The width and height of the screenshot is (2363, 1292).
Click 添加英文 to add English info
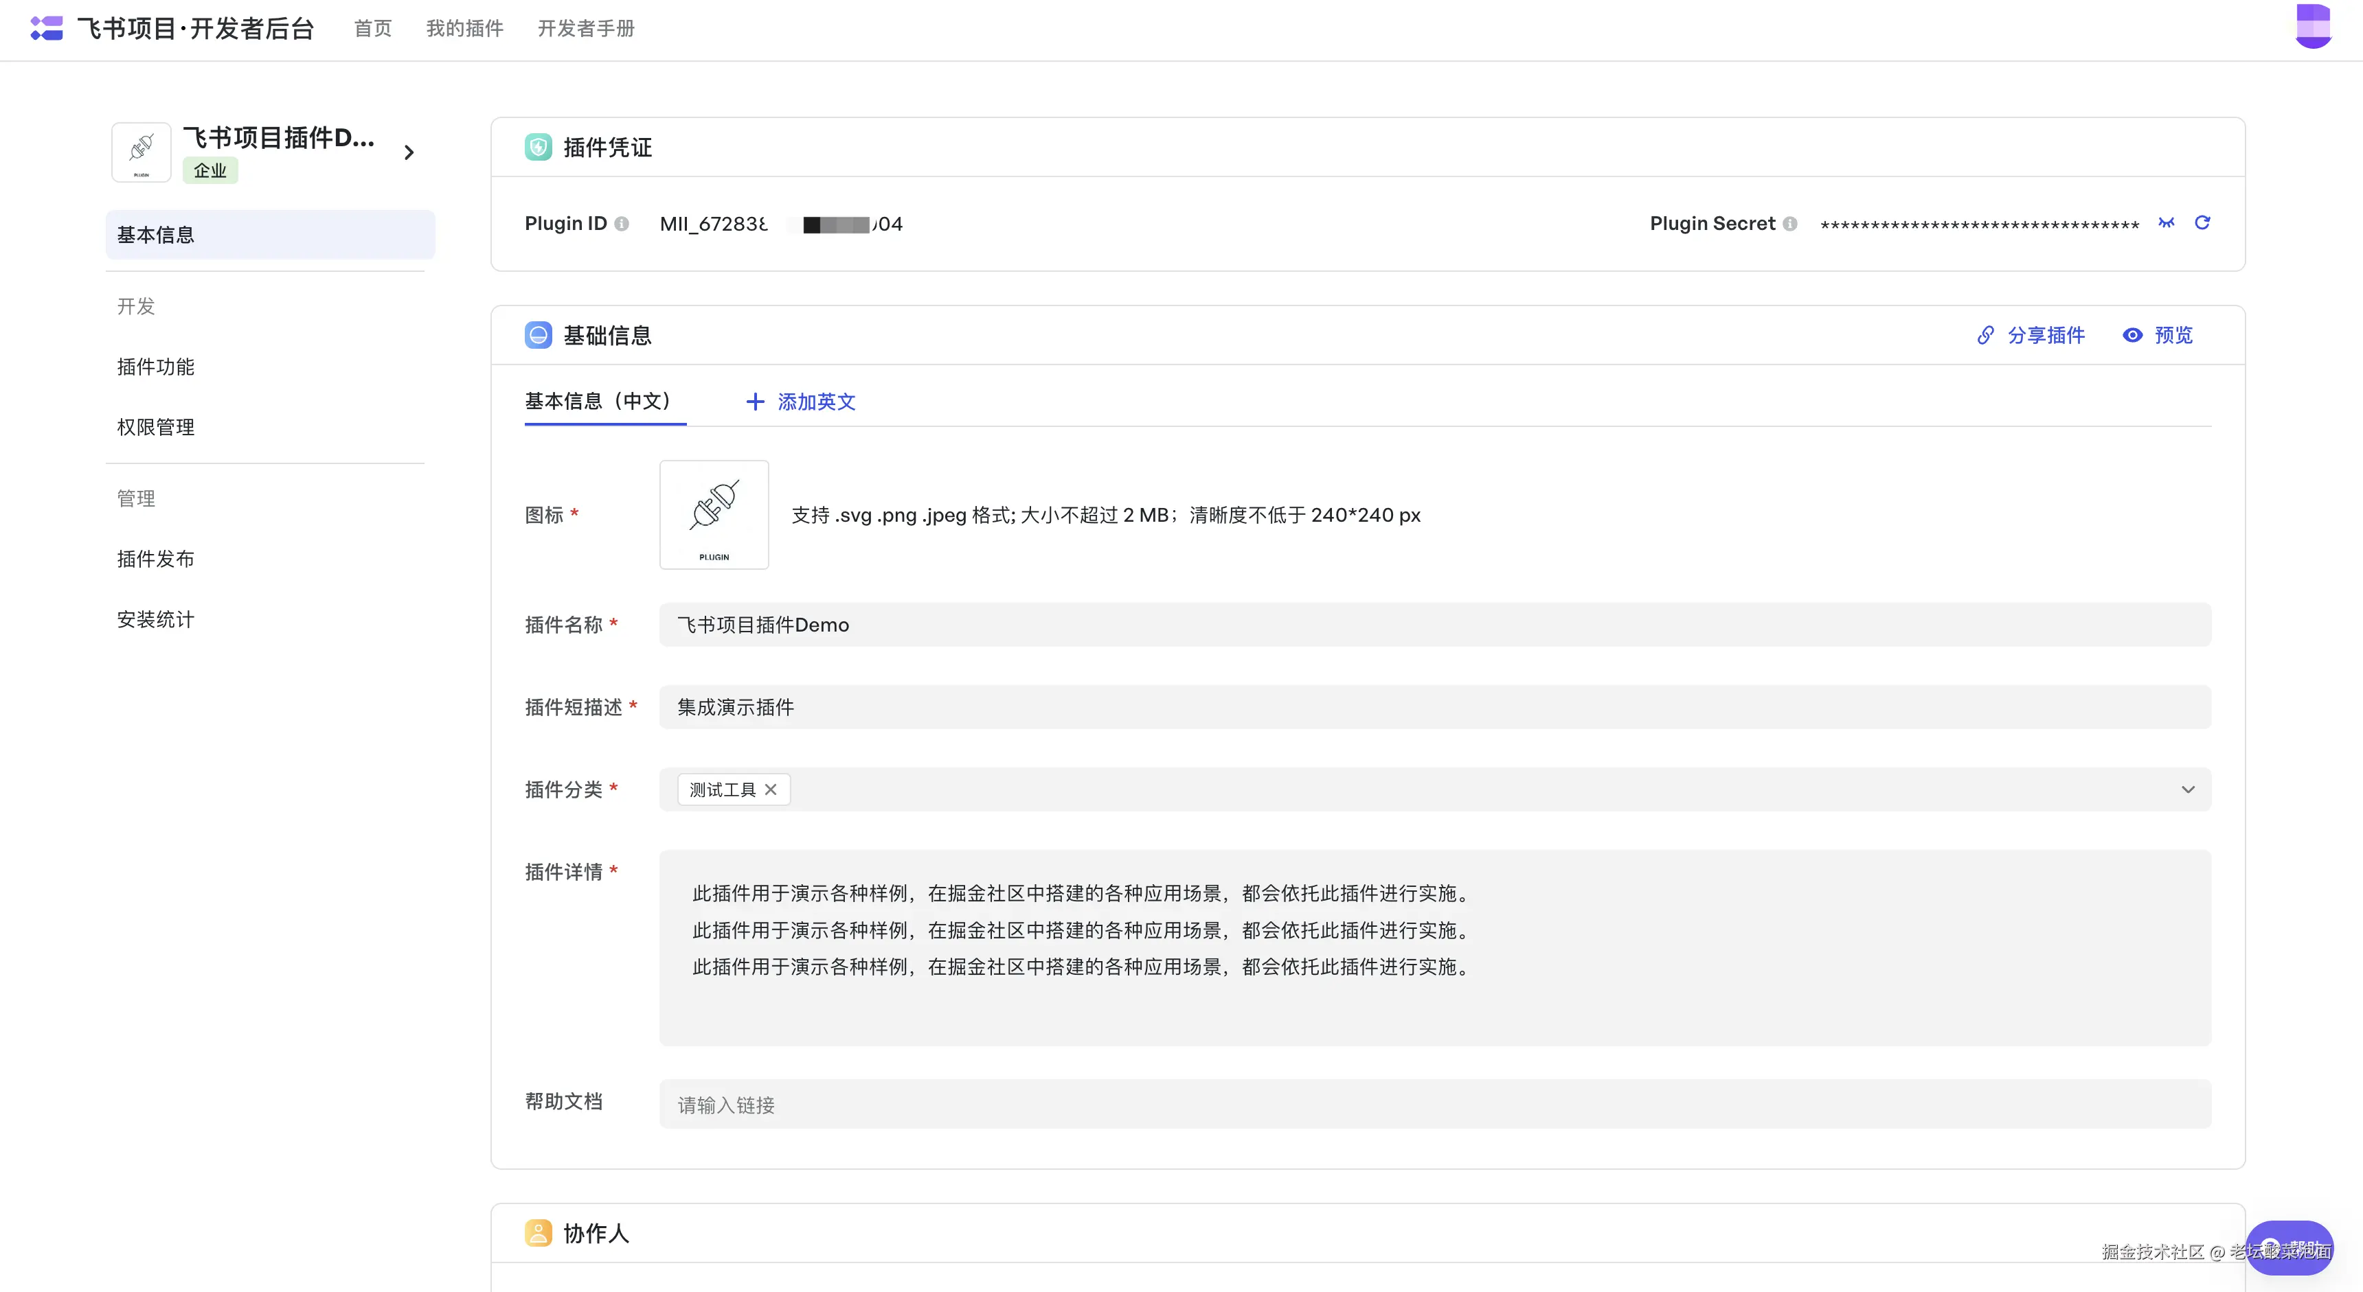[801, 402]
